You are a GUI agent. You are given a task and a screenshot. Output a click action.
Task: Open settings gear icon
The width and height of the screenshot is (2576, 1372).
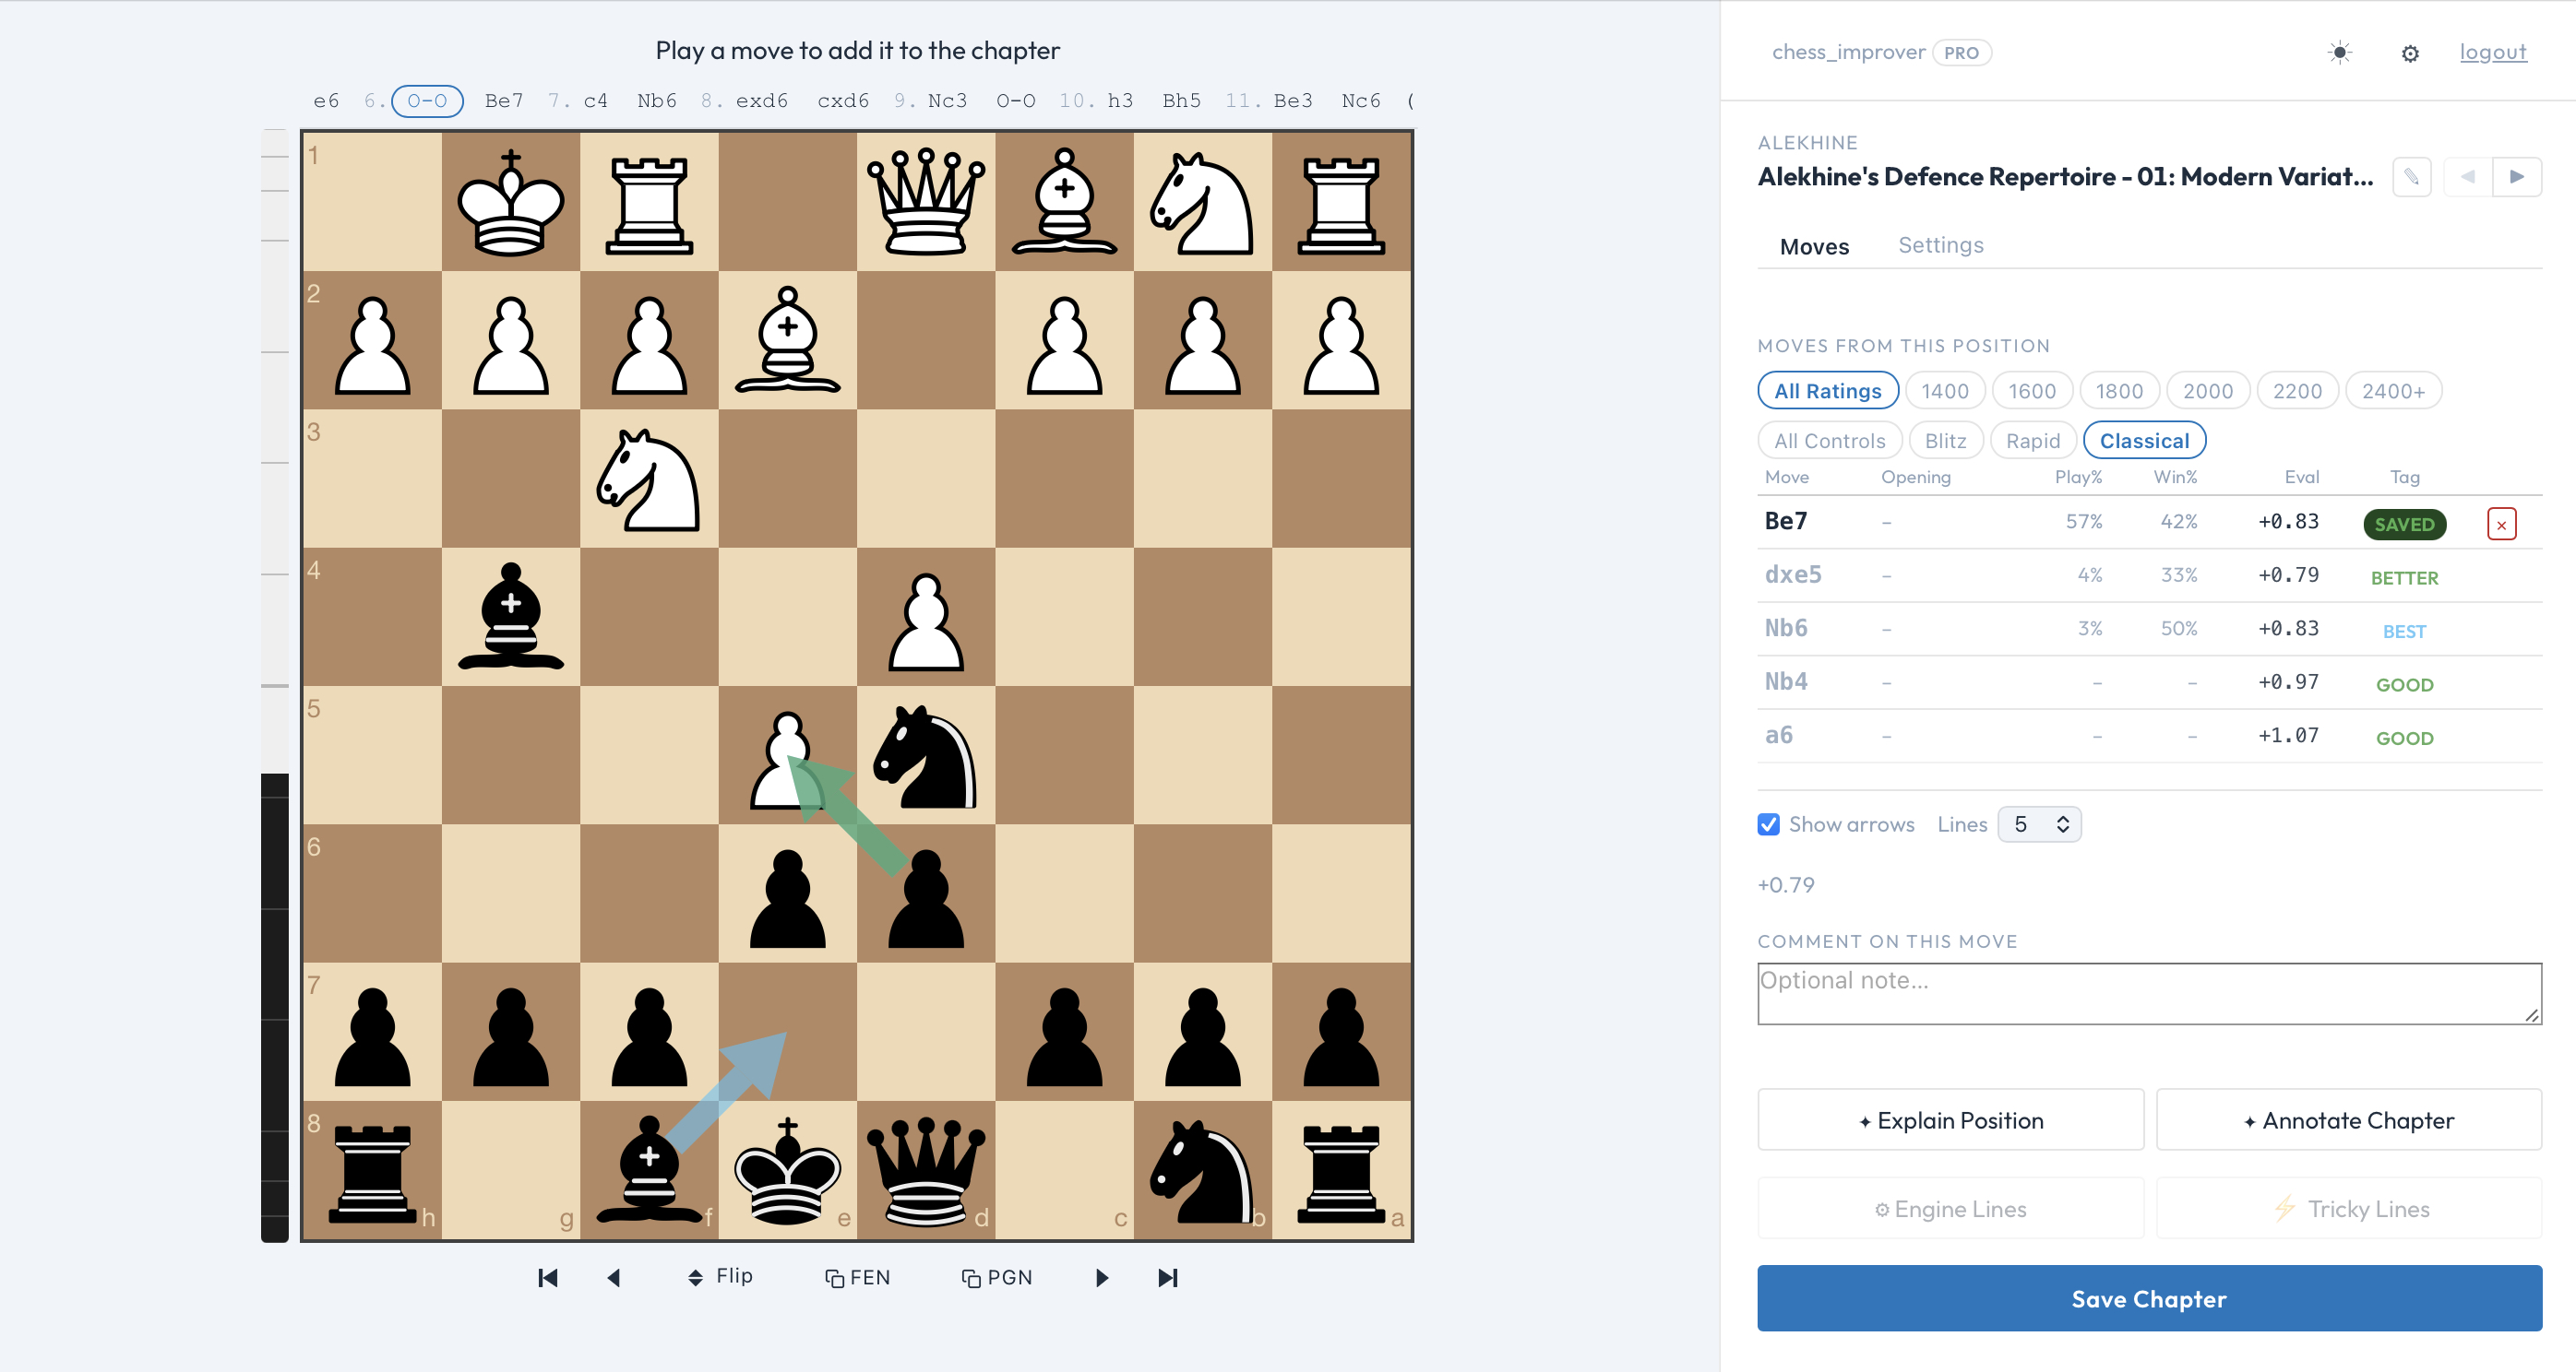click(2410, 53)
